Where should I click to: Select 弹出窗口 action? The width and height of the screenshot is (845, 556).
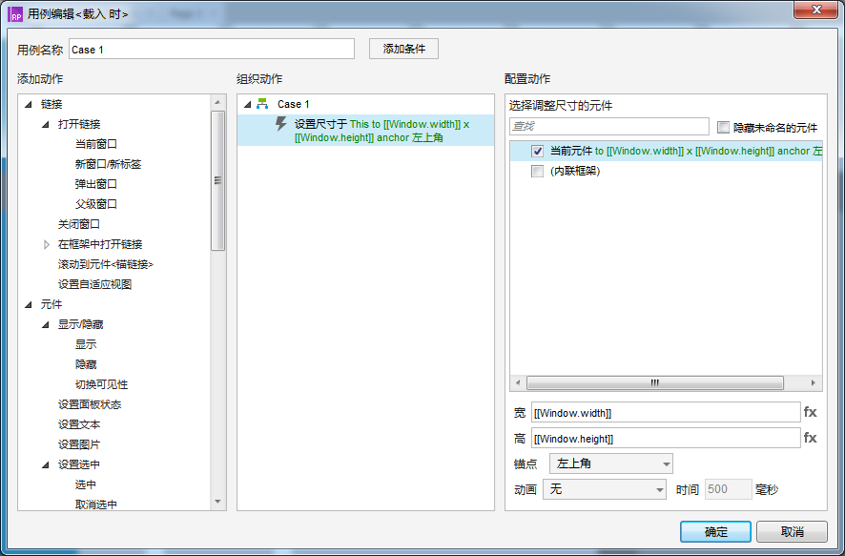click(x=96, y=184)
